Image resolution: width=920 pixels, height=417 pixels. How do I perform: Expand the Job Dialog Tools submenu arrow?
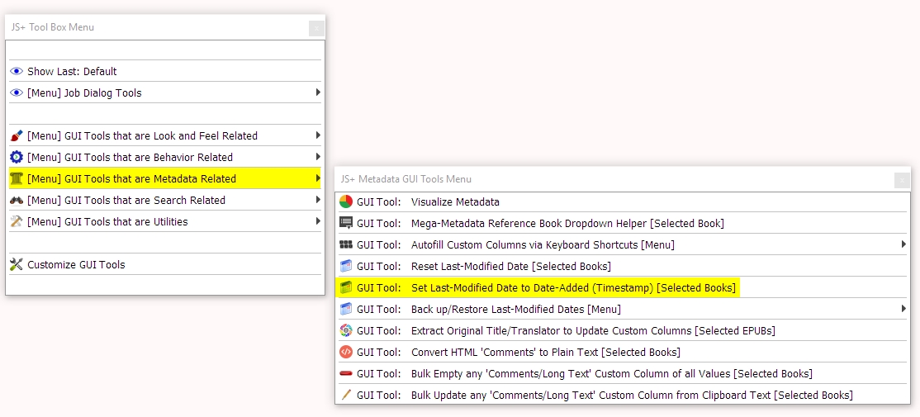tap(317, 92)
